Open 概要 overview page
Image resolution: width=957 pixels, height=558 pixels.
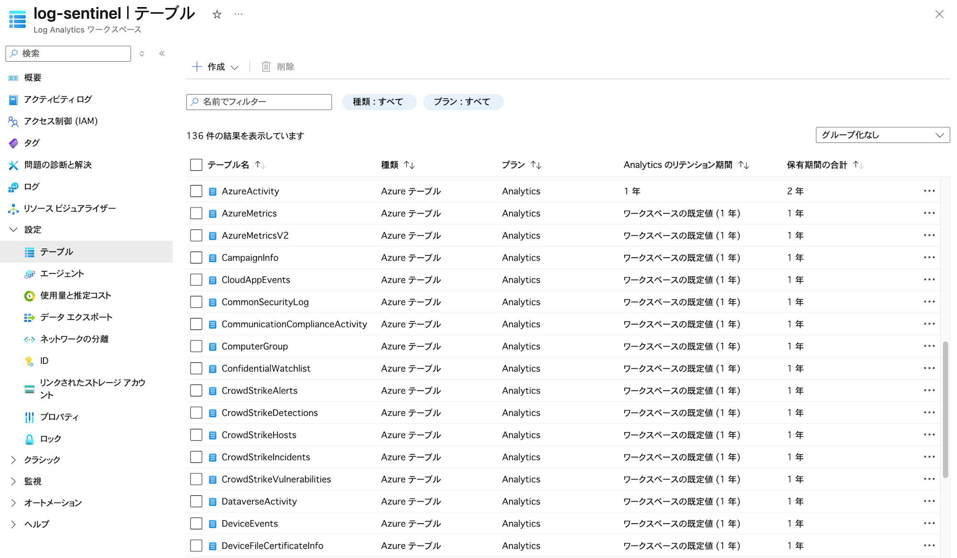pyautogui.click(x=33, y=77)
